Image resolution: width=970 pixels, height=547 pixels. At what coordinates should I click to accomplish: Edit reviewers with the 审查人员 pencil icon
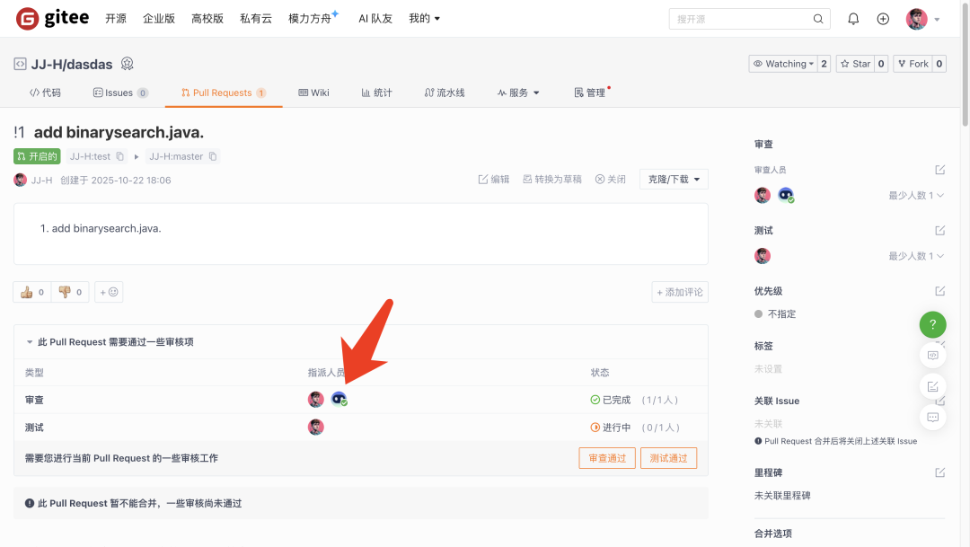coord(939,169)
